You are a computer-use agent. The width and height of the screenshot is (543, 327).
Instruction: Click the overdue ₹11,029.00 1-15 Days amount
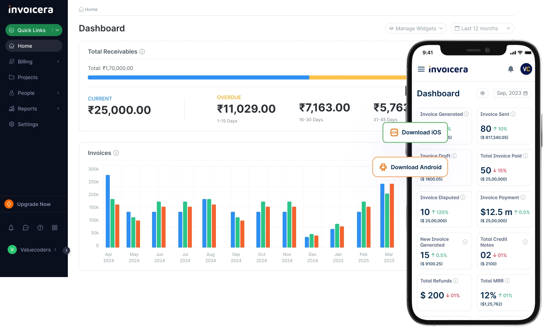[246, 109]
